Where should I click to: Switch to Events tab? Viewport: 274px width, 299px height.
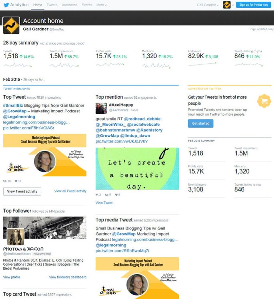(x=87, y=5)
